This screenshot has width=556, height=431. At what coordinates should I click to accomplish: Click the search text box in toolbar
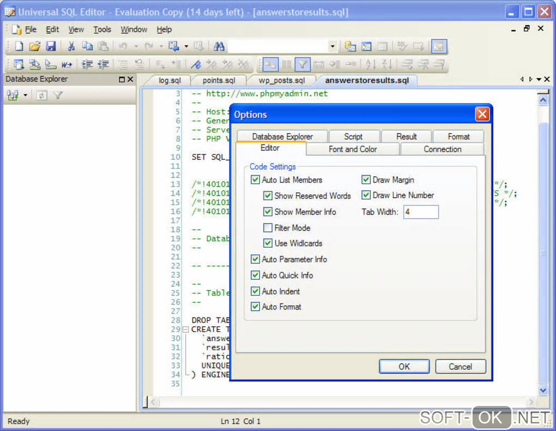[x=279, y=46]
